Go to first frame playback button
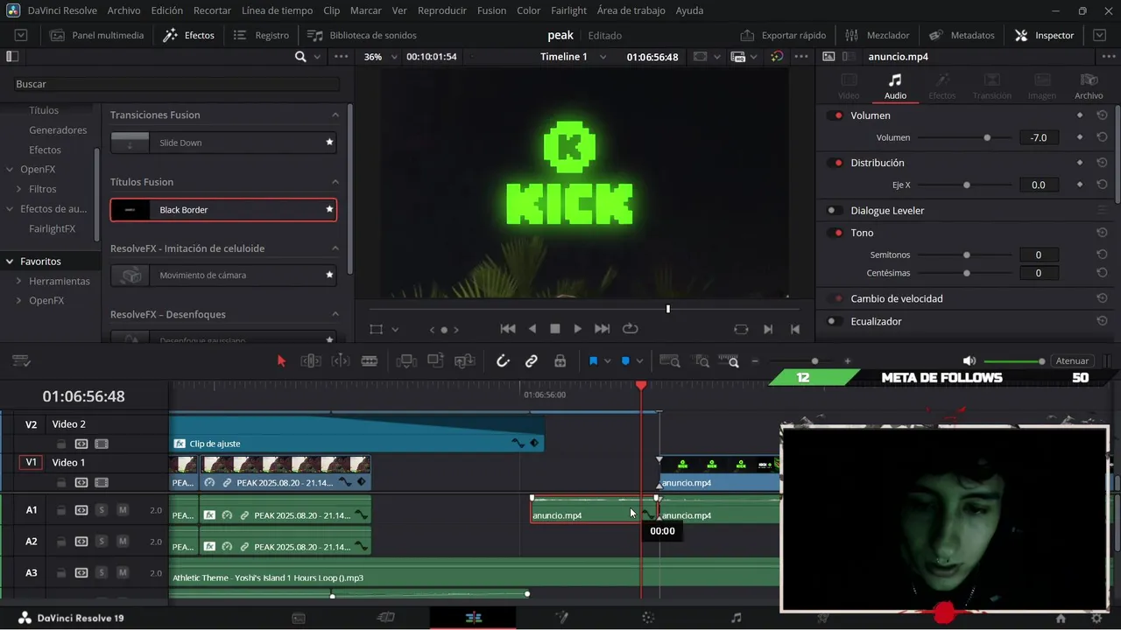This screenshot has height=630, width=1121. click(x=508, y=329)
